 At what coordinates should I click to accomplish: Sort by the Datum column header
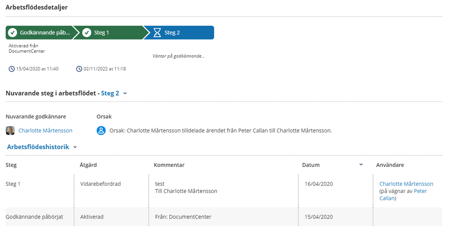coord(311,165)
